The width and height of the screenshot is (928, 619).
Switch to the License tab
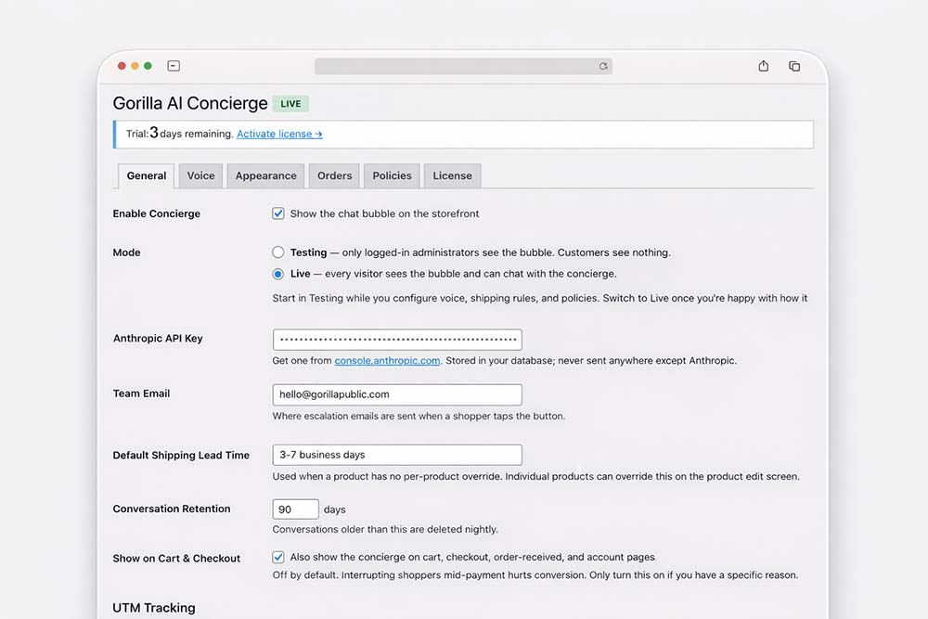[452, 175]
